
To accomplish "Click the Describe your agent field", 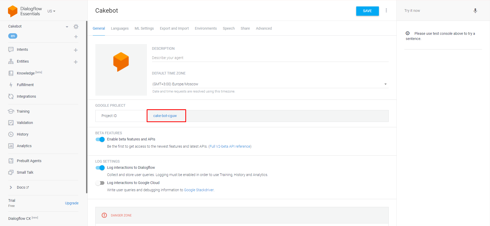I will tap(270, 58).
